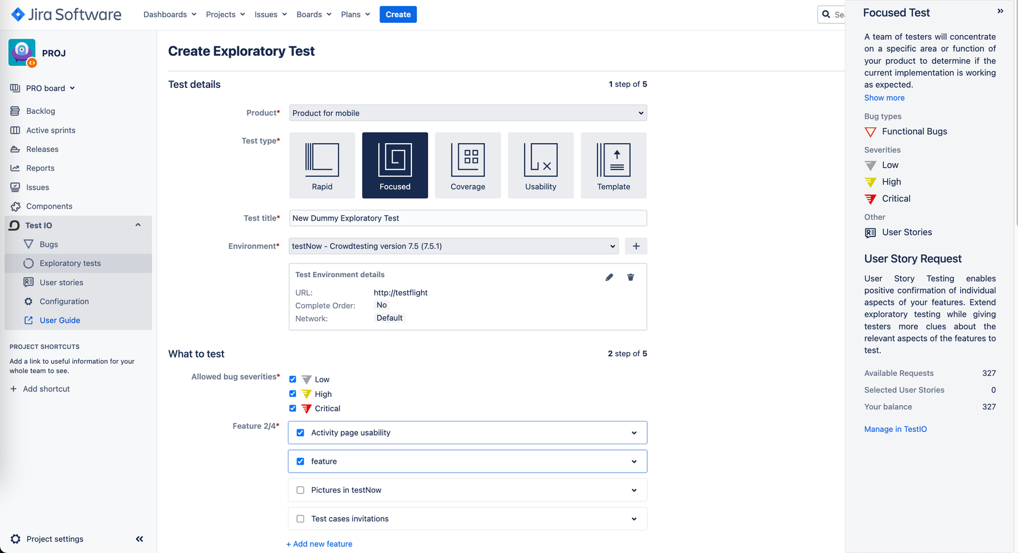Image resolution: width=1018 pixels, height=553 pixels.
Task: Click the Low severity gray triangle in panel
Action: [x=870, y=166]
